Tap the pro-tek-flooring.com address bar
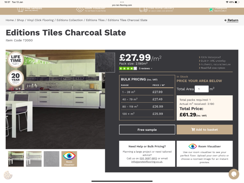Image resolution: width=244 pixels, height=183 pixels. tap(122, 5)
